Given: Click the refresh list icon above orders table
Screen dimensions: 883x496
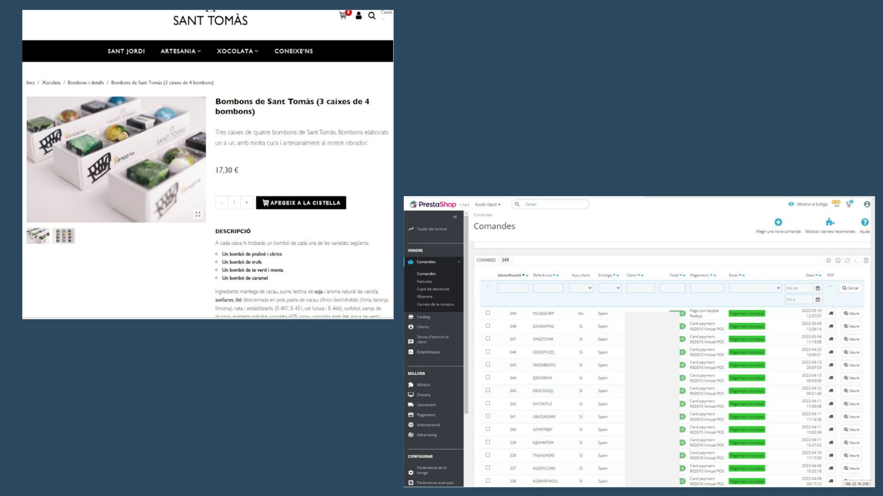Looking at the screenshot, I should coord(847,260).
